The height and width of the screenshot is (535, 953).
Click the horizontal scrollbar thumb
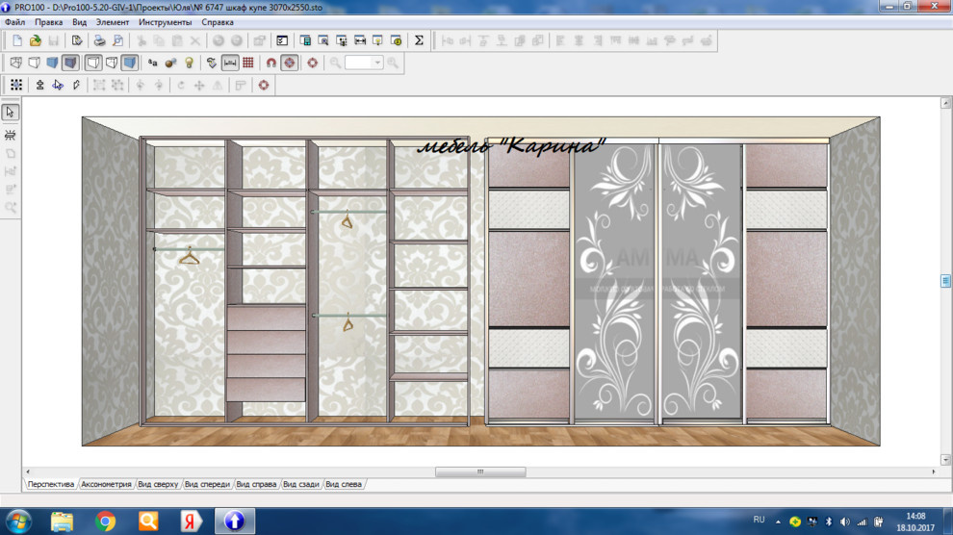tap(480, 472)
